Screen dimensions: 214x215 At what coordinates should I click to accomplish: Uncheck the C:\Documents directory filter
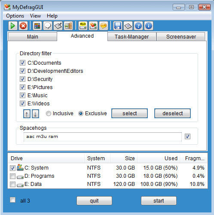(22, 63)
